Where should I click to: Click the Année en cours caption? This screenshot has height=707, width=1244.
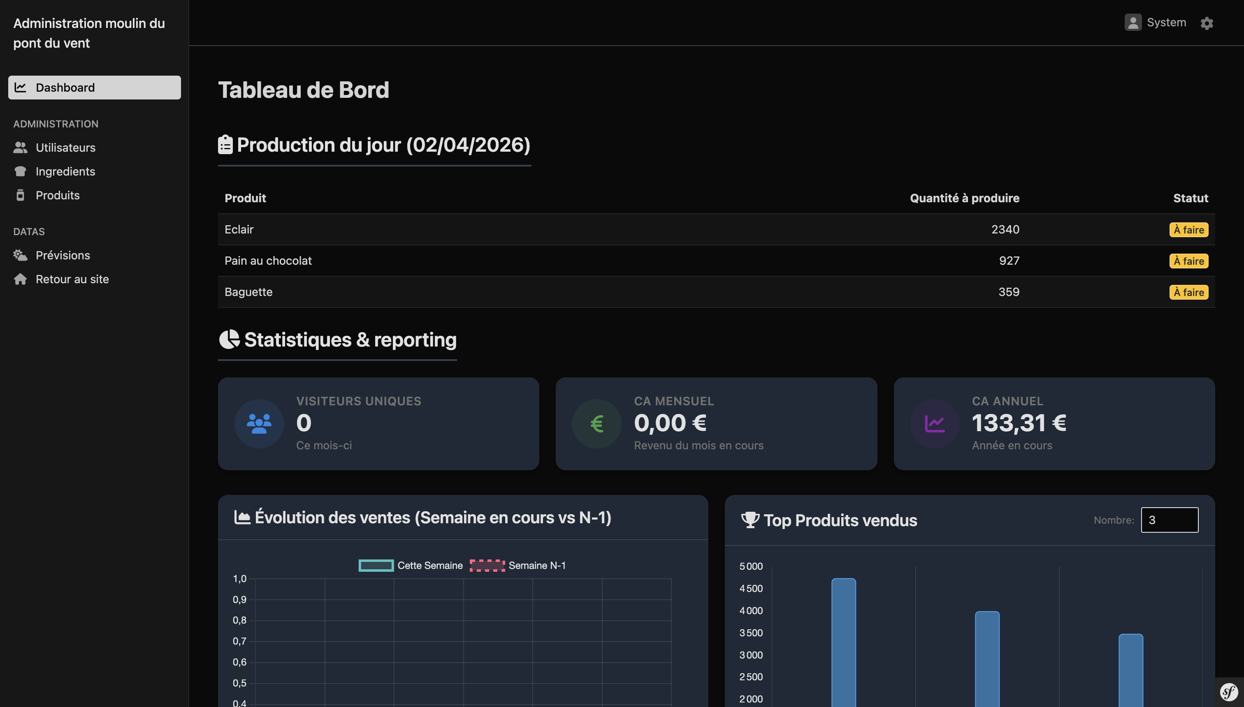1012,445
